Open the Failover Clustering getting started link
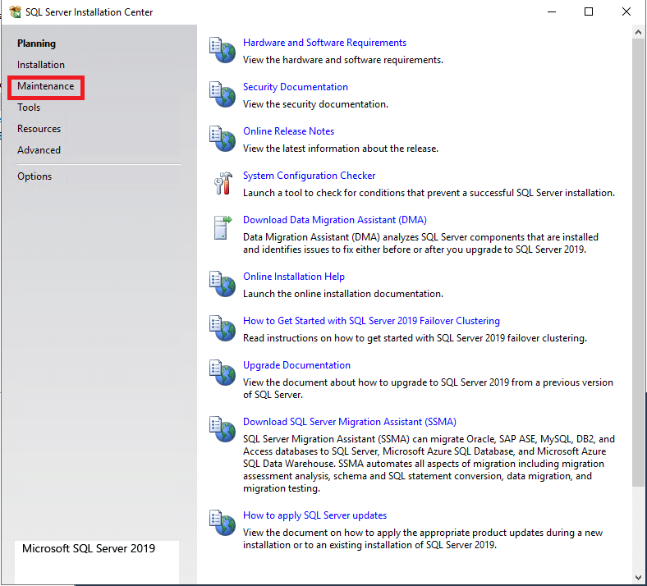647x586 pixels. 371,321
